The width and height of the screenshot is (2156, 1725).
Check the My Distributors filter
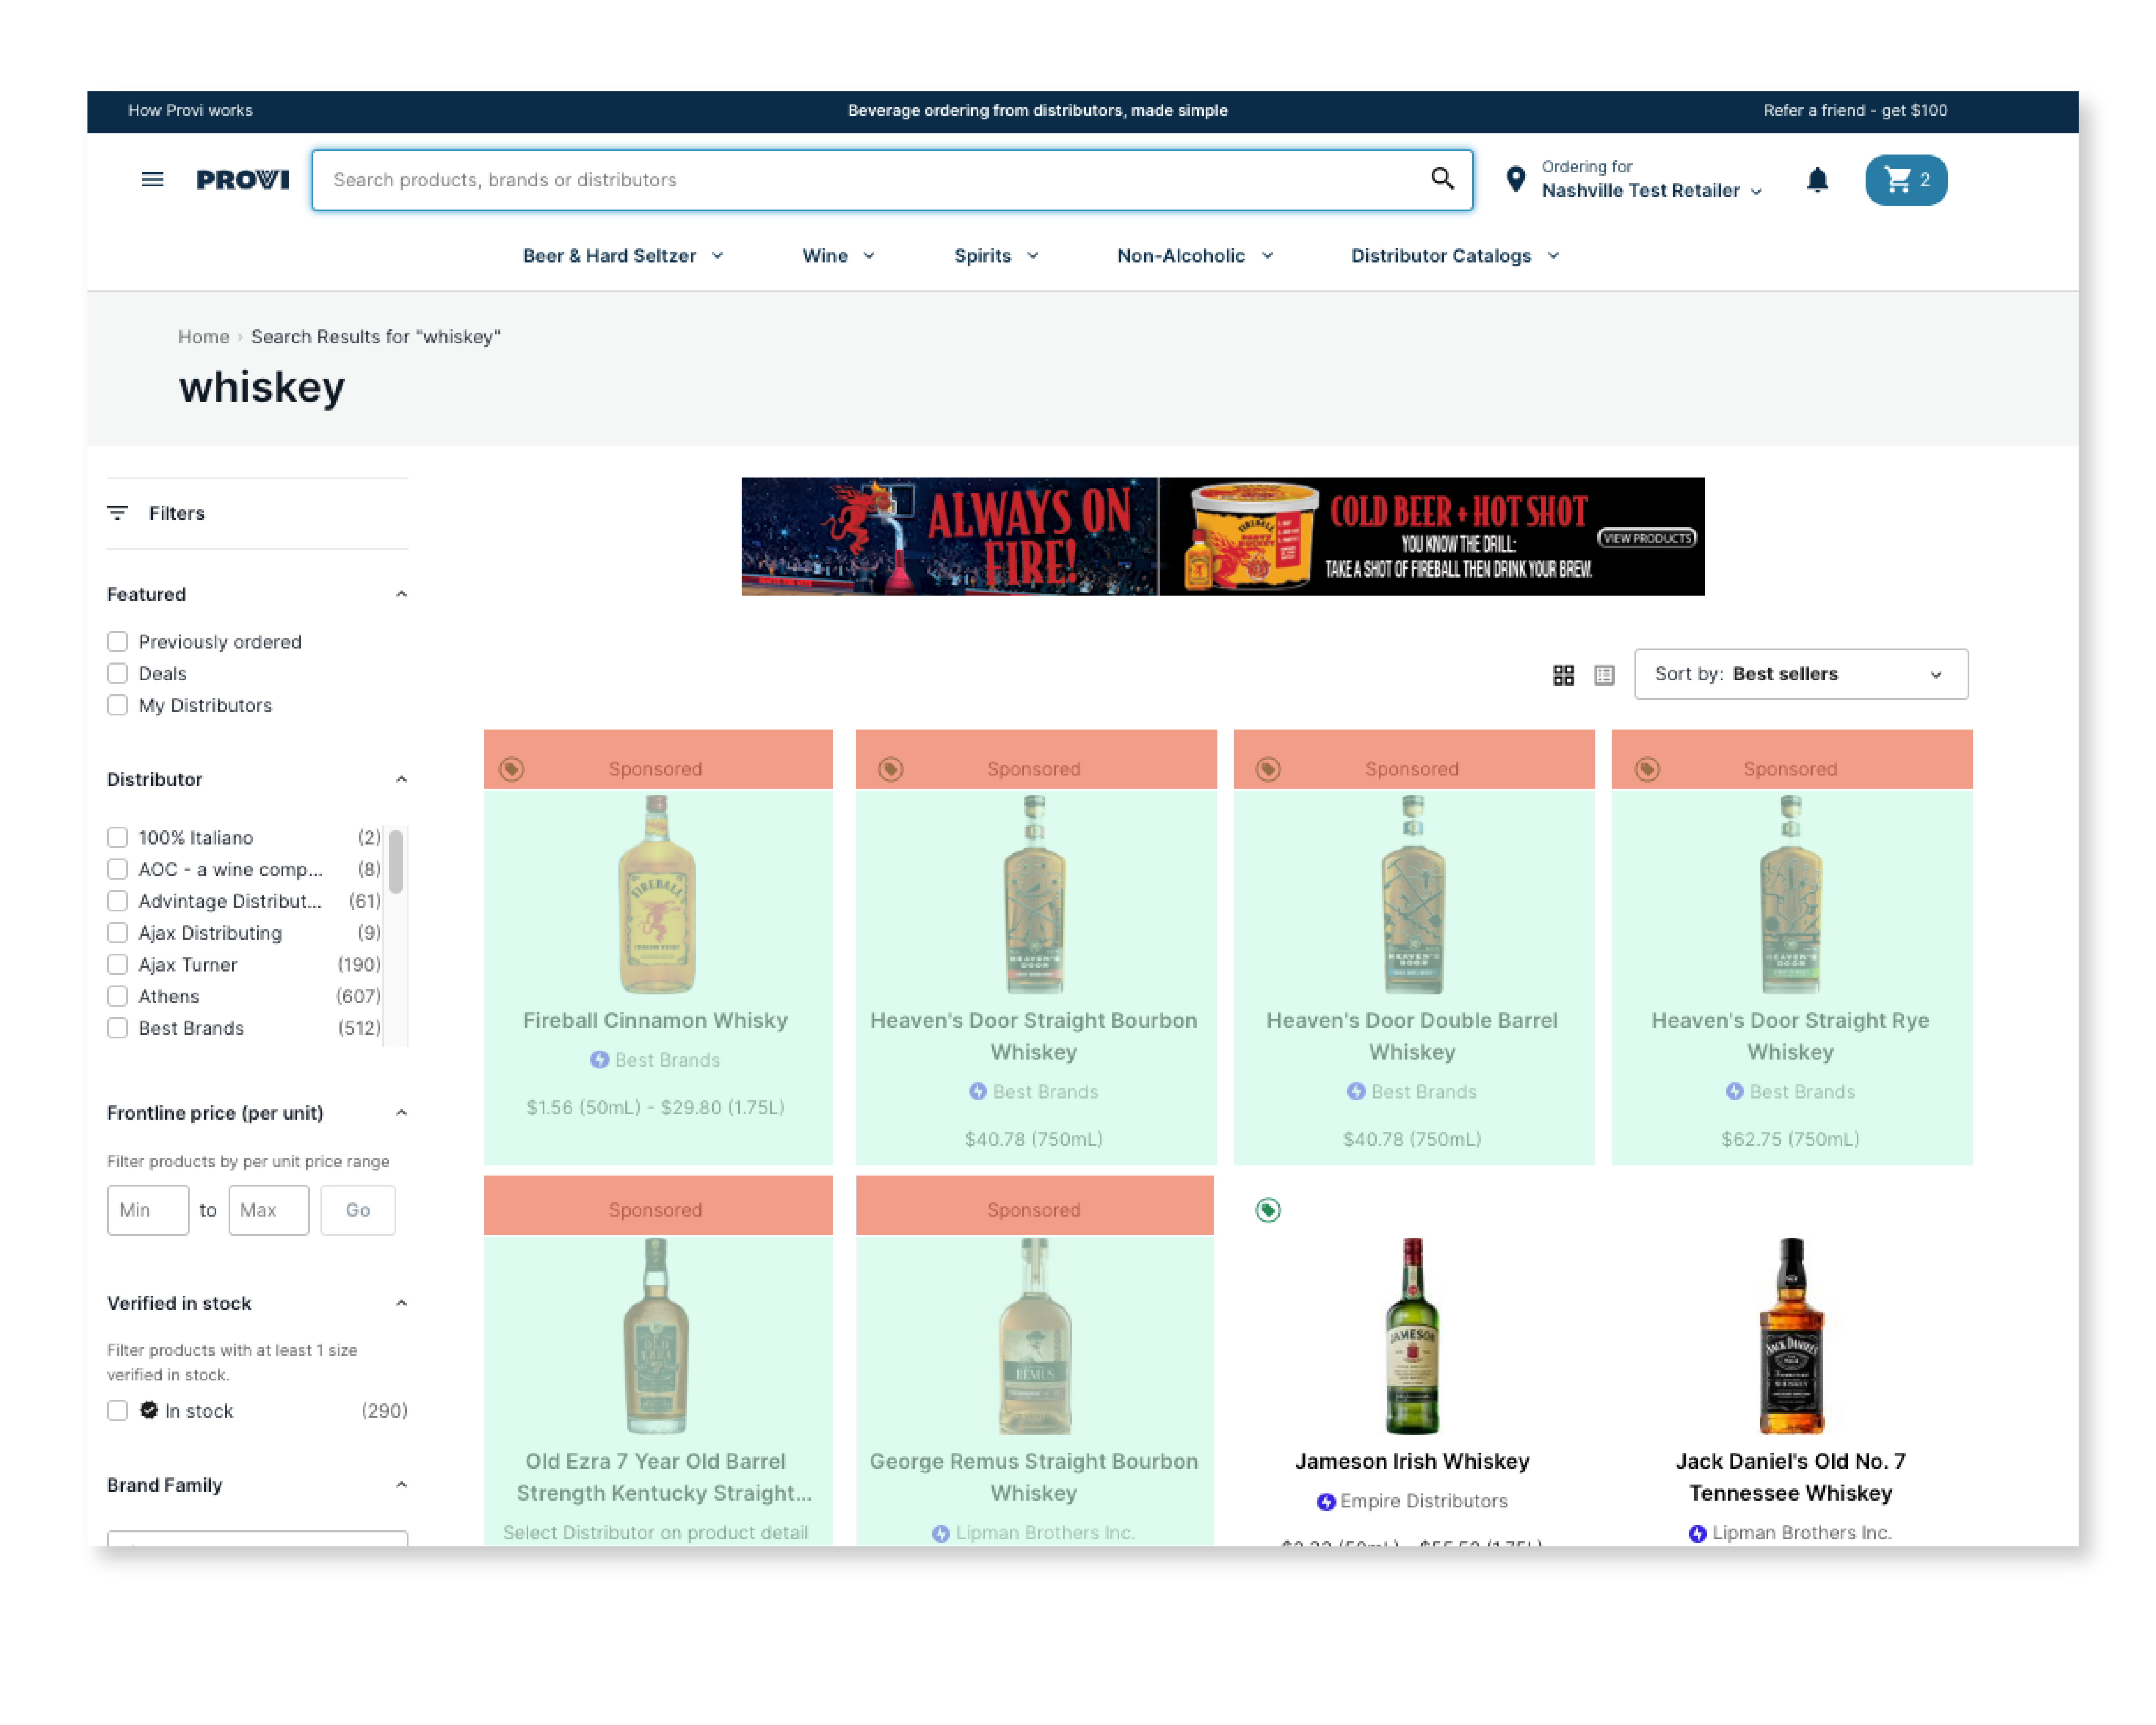pyautogui.click(x=117, y=705)
